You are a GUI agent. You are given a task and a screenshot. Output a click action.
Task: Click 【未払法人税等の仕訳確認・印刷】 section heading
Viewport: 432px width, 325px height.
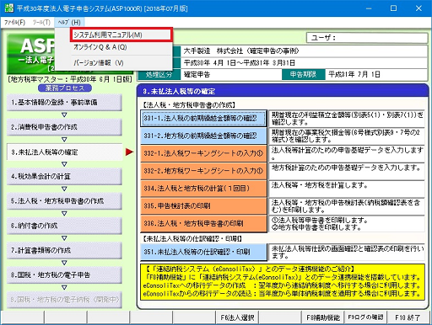tap(192, 239)
